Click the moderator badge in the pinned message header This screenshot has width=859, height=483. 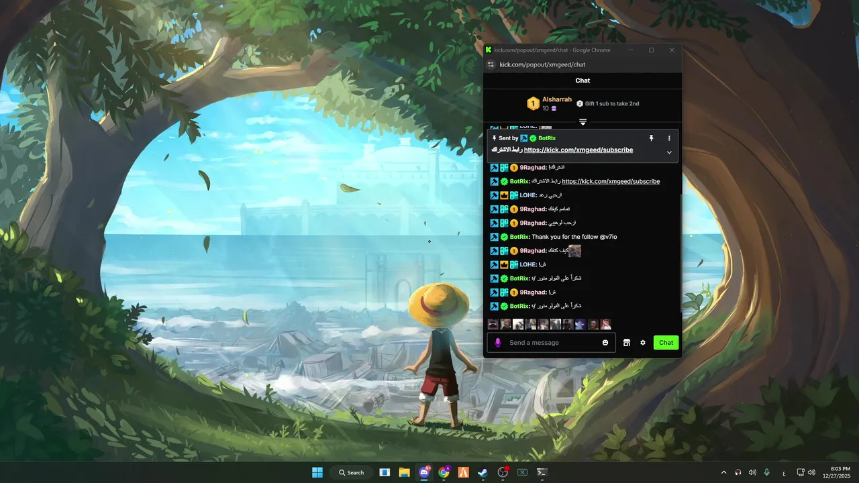pos(524,138)
